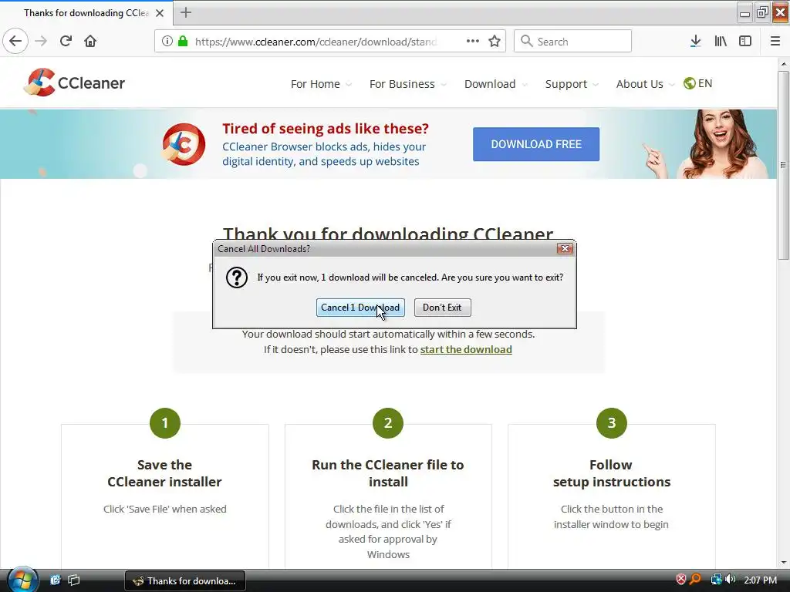Viewport: 790px width, 592px height.
Task: Open page actions three-dot menu
Action: point(473,42)
